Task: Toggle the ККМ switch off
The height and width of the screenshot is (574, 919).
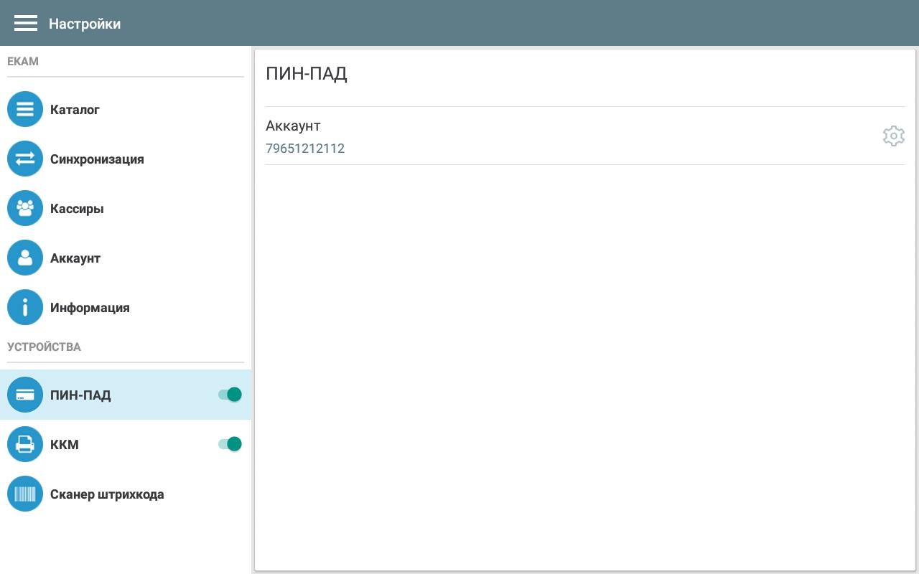Action: (x=230, y=444)
